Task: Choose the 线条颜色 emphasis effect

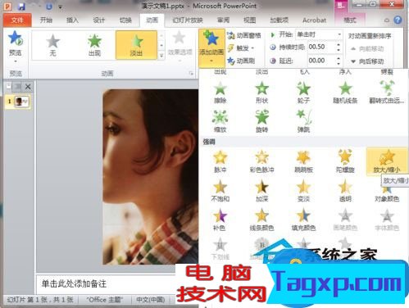Action: (261, 220)
